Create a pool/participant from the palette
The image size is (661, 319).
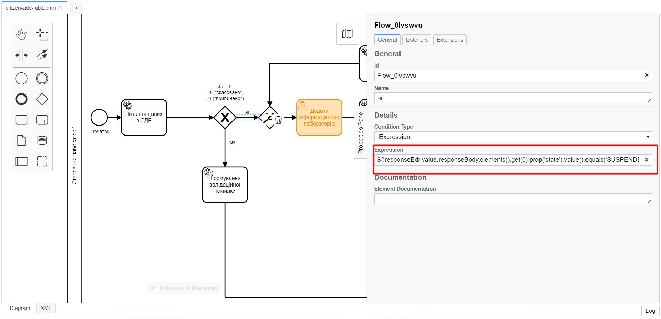pyautogui.click(x=21, y=161)
